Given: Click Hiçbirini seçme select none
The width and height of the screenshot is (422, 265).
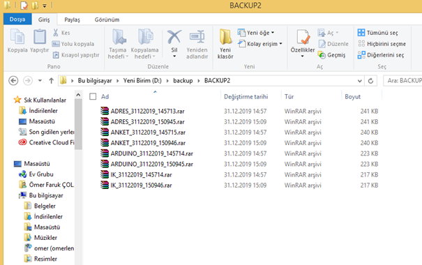Looking at the screenshot, I should (x=382, y=44).
